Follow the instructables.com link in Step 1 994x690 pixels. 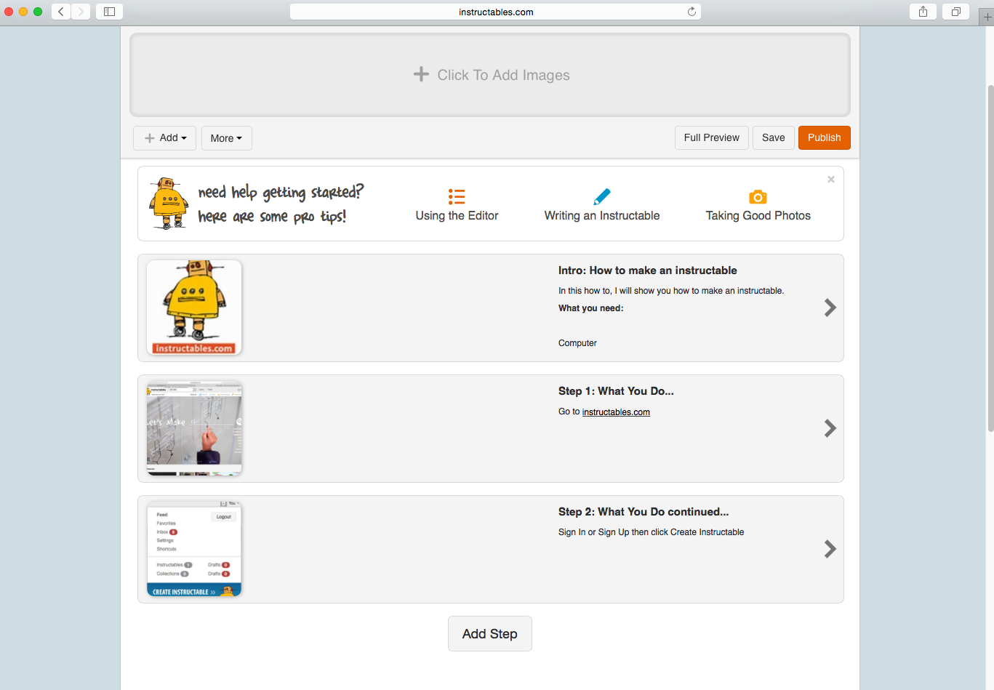coord(616,412)
